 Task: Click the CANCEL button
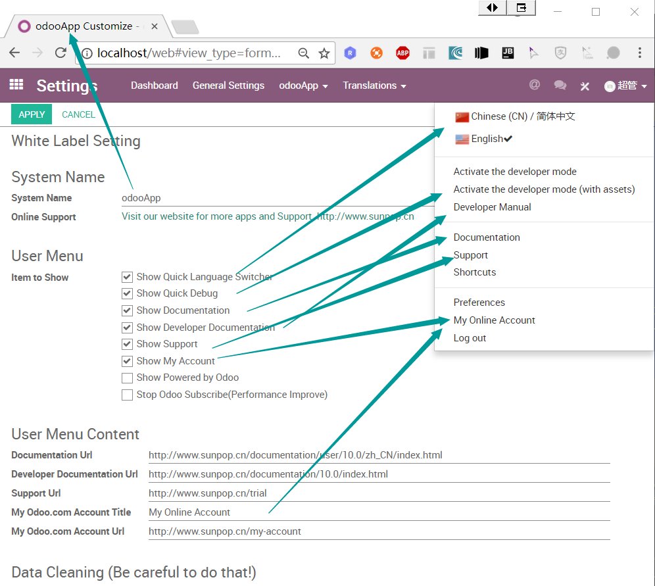coord(78,114)
